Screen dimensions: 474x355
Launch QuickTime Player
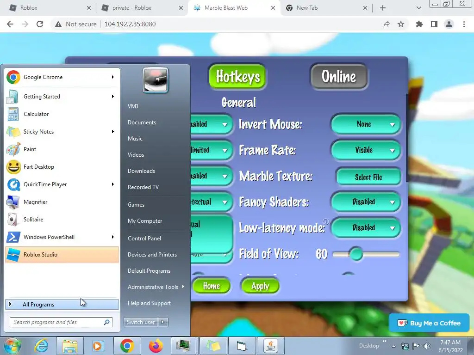pos(62,184)
